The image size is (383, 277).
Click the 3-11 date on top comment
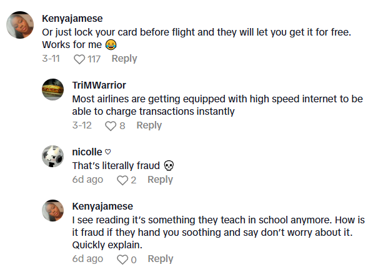pyautogui.click(x=52, y=59)
